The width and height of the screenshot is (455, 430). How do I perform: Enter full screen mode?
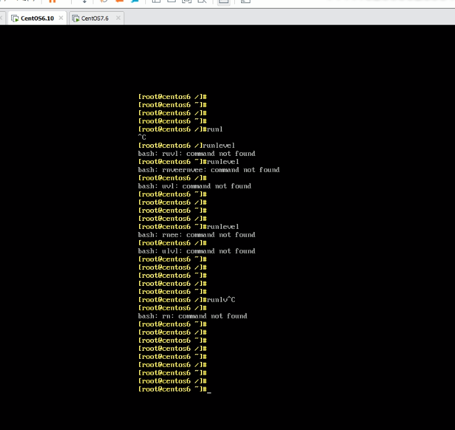tap(187, 1)
